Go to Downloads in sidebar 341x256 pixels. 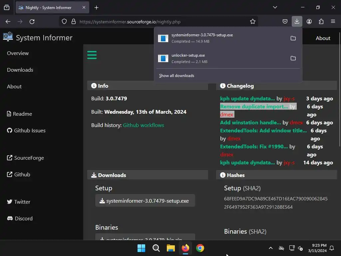point(20,70)
